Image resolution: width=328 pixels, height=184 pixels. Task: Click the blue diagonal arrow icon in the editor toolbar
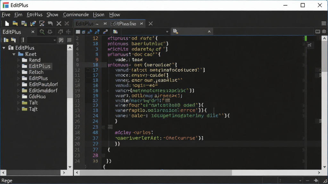pos(105,32)
